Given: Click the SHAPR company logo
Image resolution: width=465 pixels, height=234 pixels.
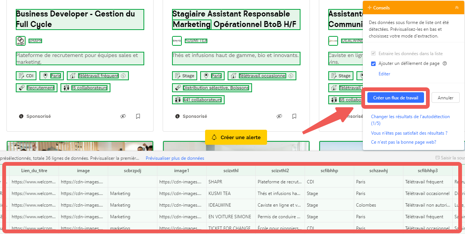Looking at the screenshot, I should (21, 40).
